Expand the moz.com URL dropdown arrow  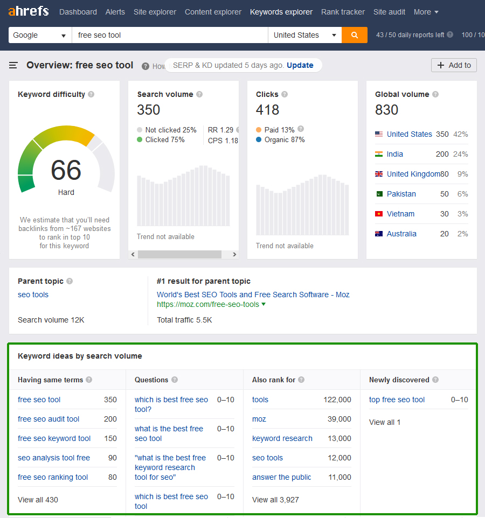tap(264, 304)
